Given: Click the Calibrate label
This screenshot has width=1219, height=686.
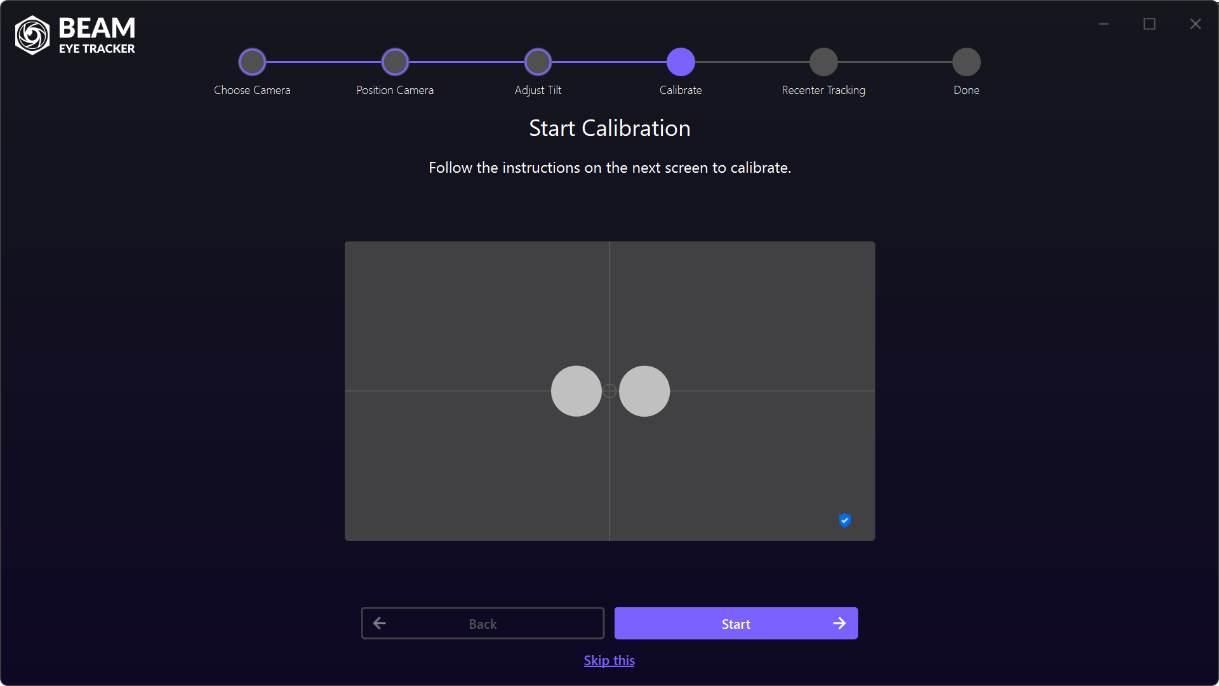Looking at the screenshot, I should (x=681, y=90).
